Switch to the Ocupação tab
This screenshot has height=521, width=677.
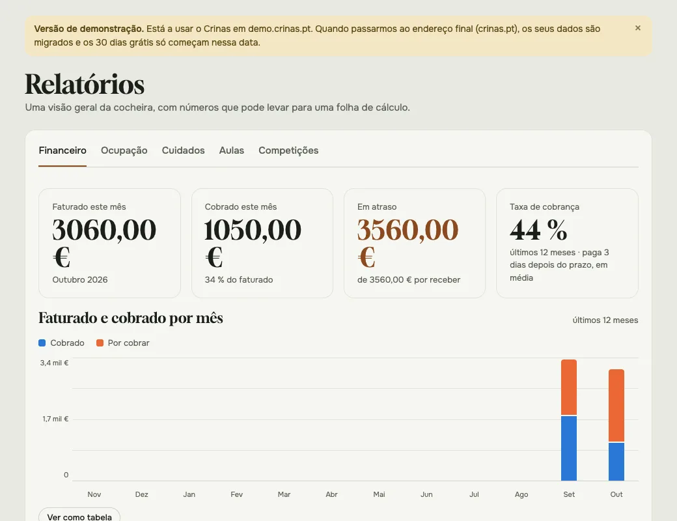click(124, 150)
